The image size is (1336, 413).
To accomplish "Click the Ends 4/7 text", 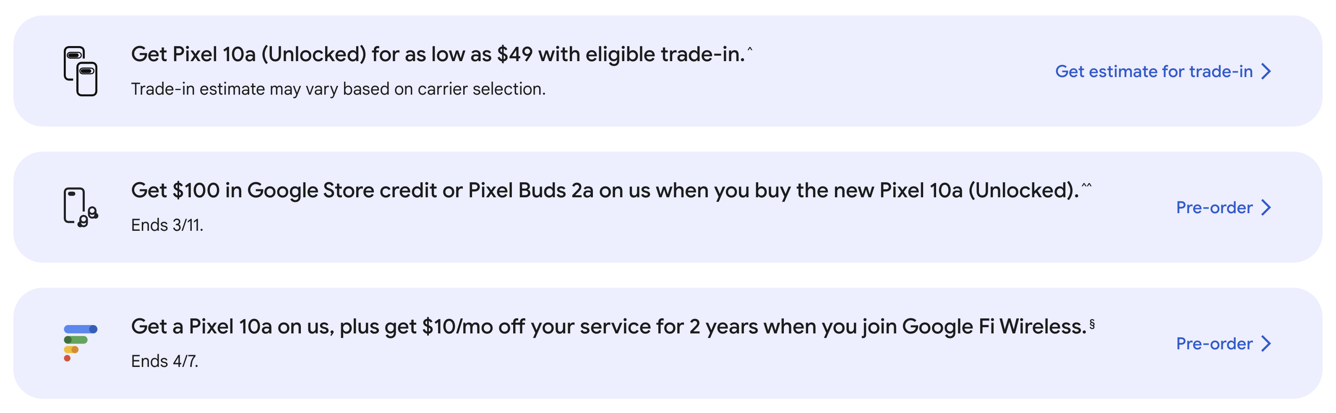I will 164,361.
